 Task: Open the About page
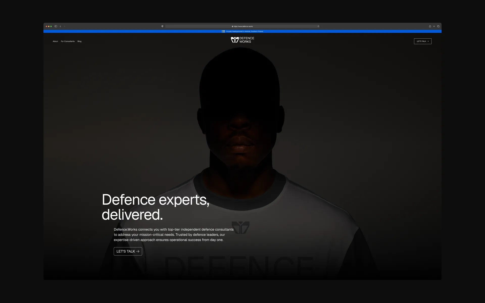(55, 41)
